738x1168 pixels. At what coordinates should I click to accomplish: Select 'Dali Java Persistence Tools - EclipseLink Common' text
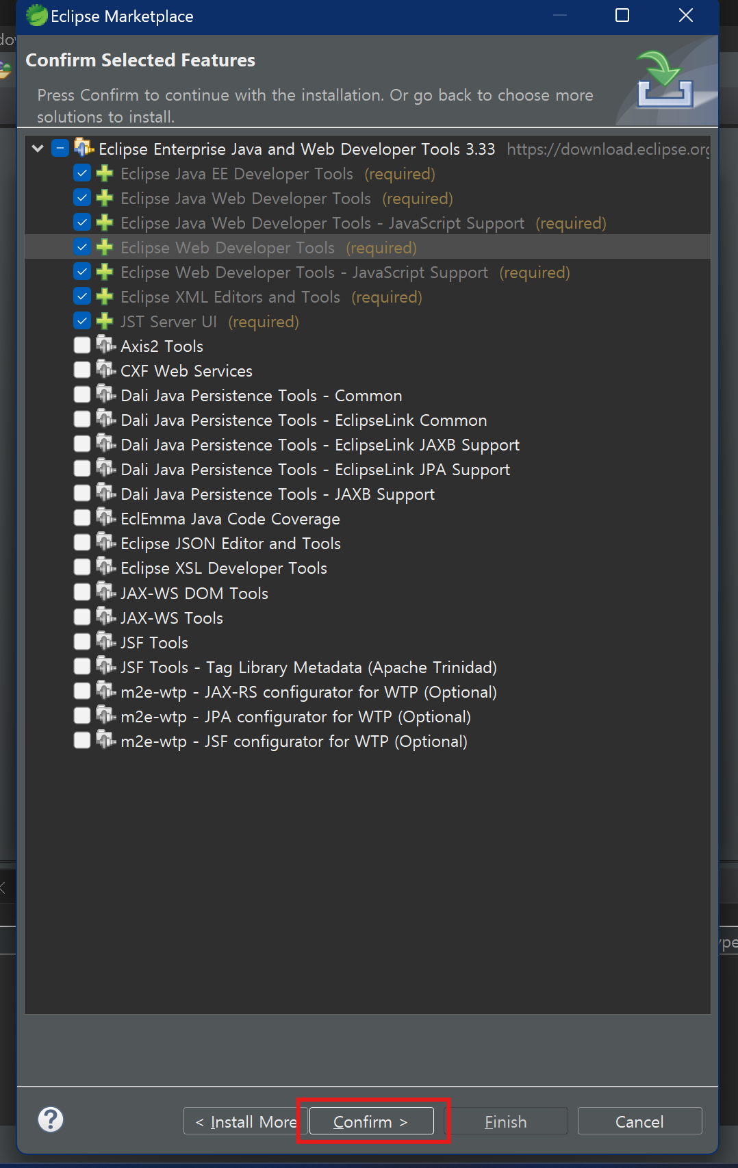[x=304, y=420]
